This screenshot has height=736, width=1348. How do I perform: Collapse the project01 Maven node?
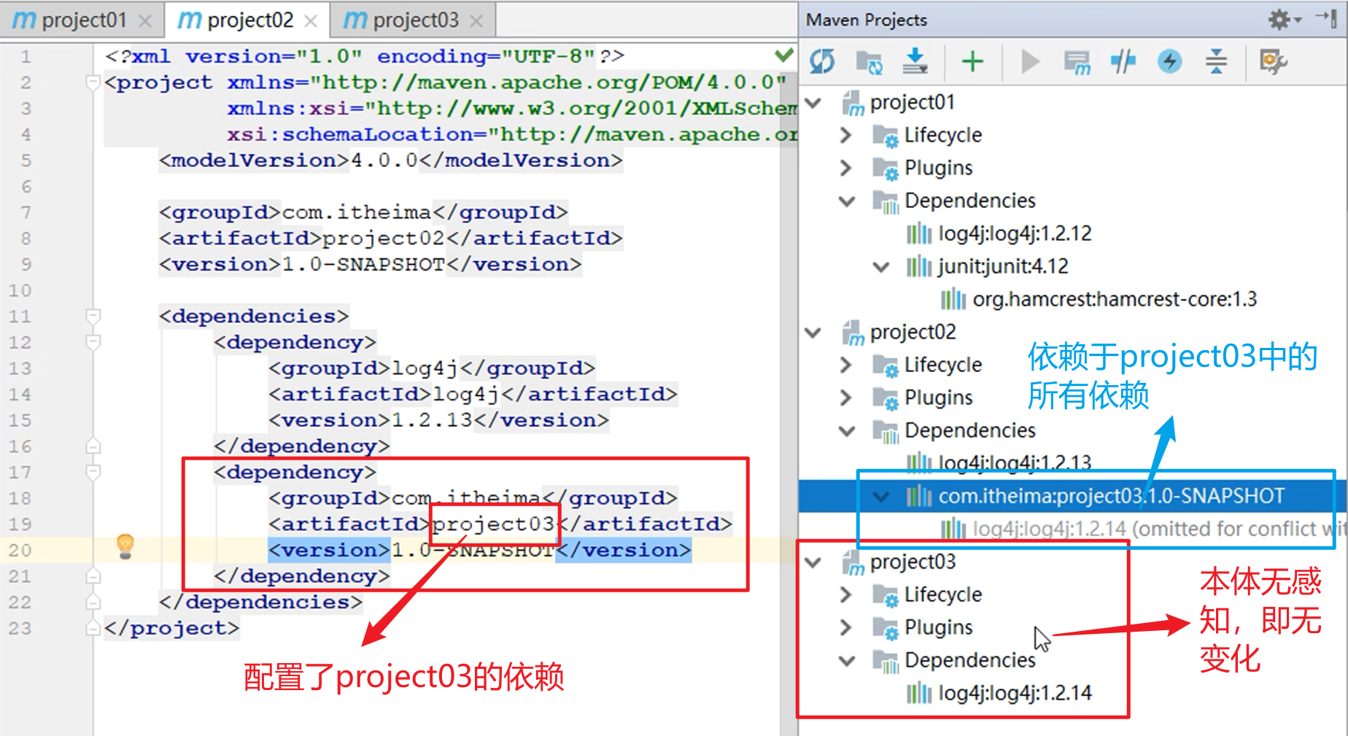(813, 103)
